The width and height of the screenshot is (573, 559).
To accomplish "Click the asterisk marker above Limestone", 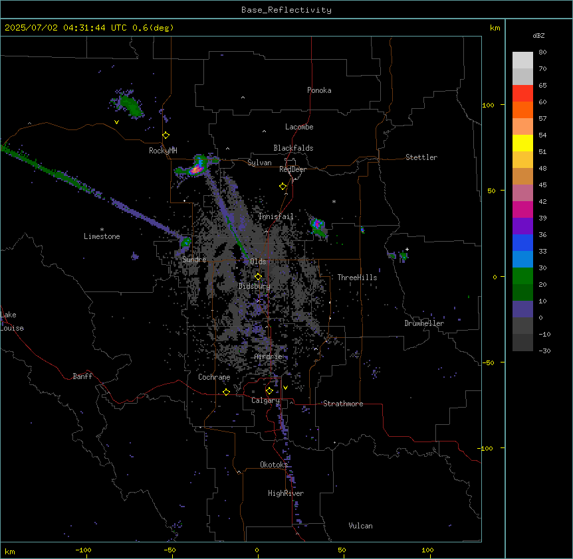I will point(102,230).
